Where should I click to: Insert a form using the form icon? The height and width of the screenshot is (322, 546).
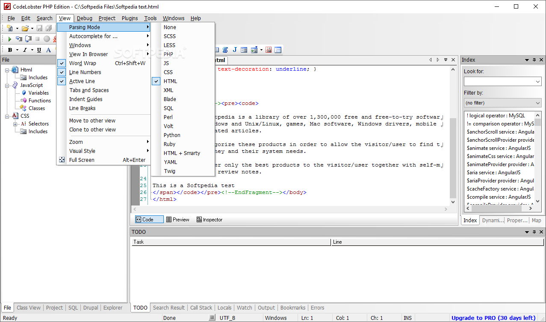[244, 50]
